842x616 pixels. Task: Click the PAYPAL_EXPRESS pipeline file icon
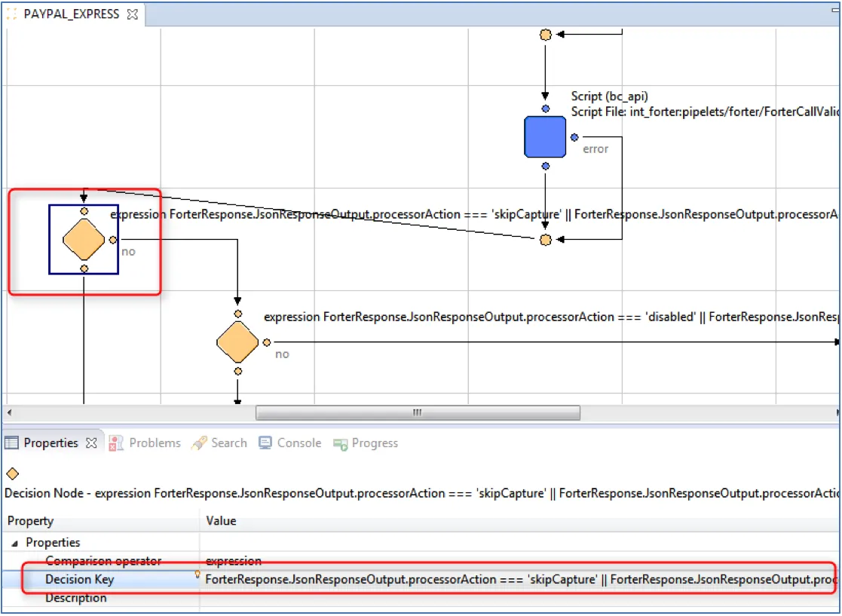12,14
